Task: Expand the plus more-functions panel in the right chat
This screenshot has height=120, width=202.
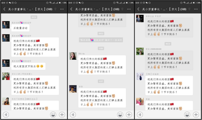Action: pyautogui.click(x=196, y=114)
